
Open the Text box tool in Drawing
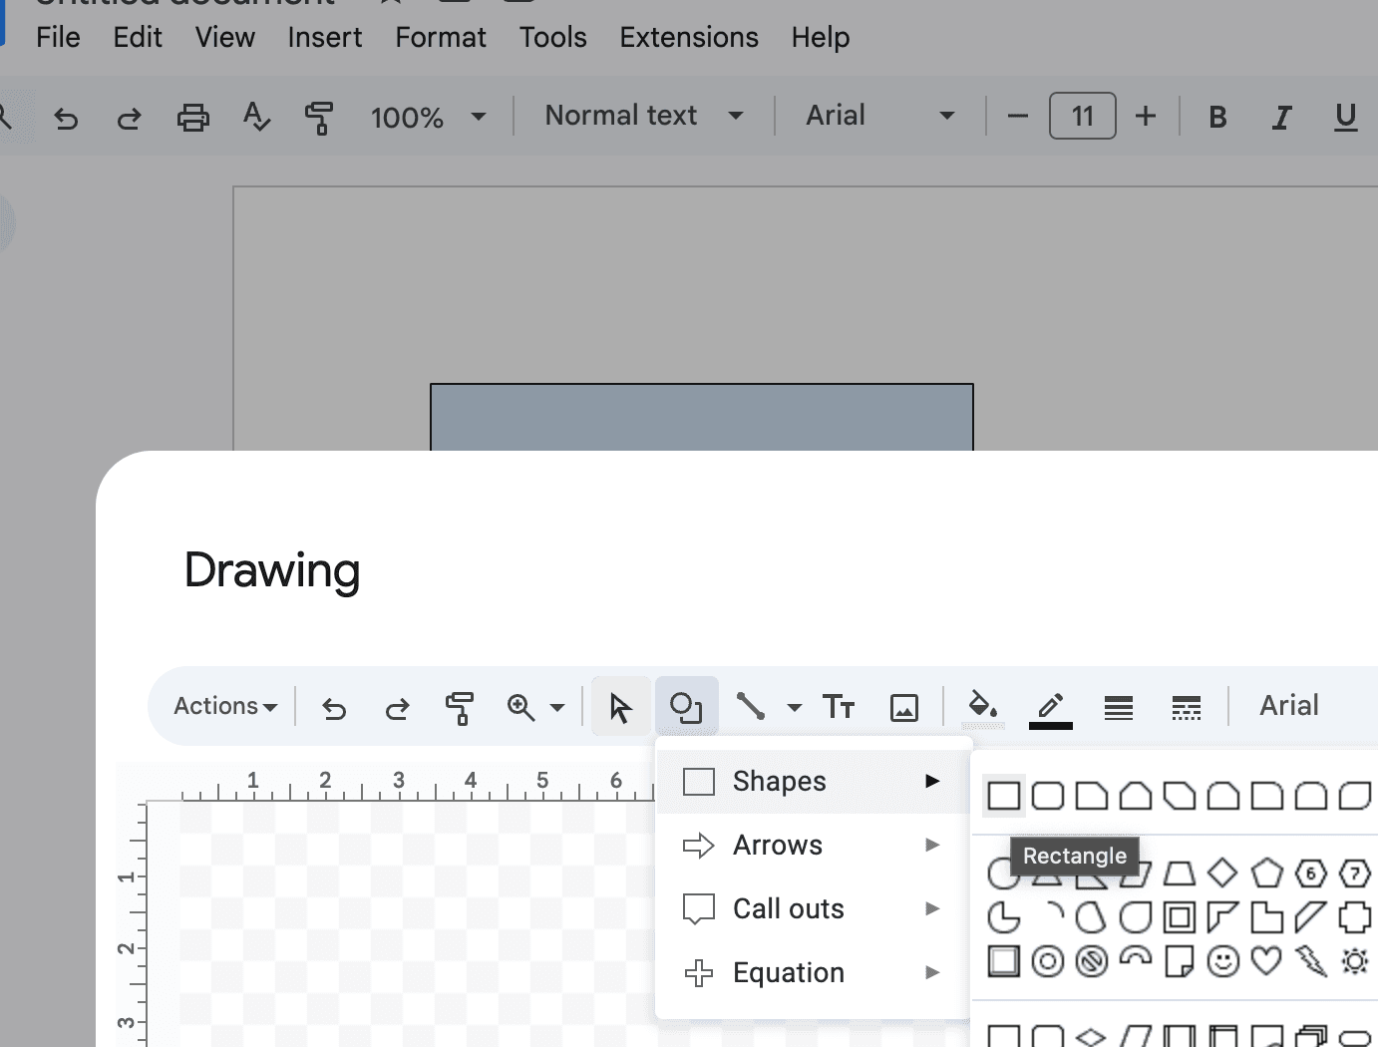coord(839,707)
